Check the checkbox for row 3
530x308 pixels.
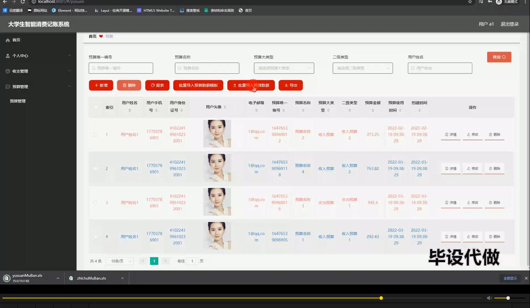tap(95, 202)
